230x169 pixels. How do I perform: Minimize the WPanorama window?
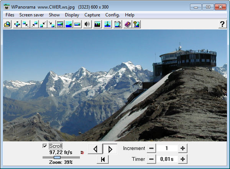(196, 7)
